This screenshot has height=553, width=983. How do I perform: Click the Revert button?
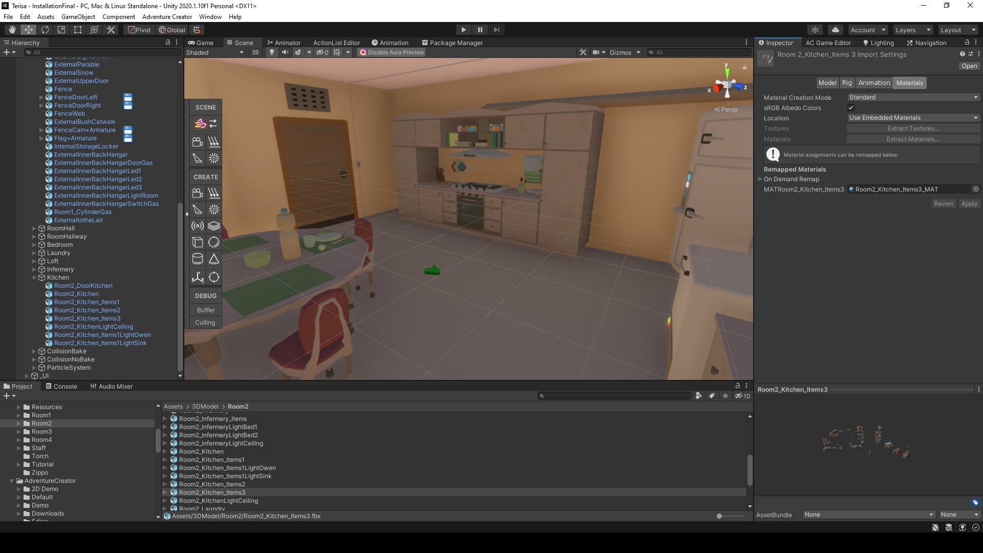(x=944, y=204)
